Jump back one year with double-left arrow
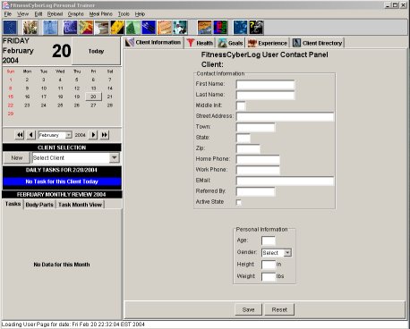410x329 pixels. 20,135
